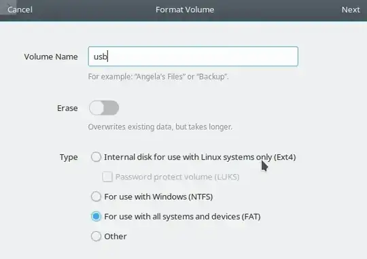Toggle the Erase switch on
367x259 pixels.
[x=104, y=108]
